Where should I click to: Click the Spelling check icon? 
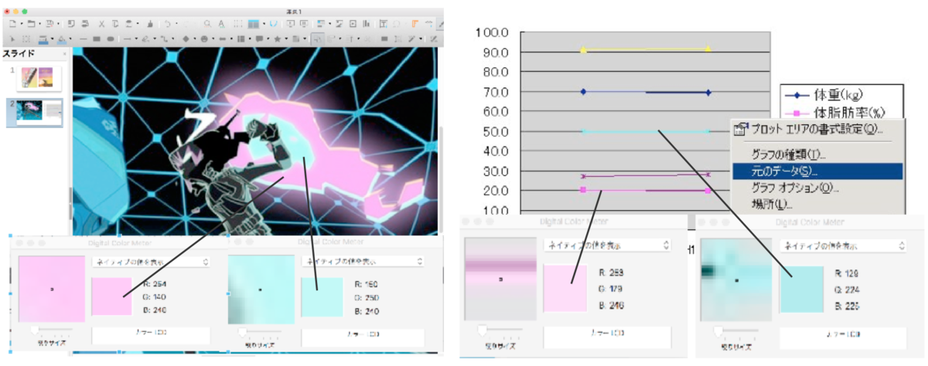(221, 24)
